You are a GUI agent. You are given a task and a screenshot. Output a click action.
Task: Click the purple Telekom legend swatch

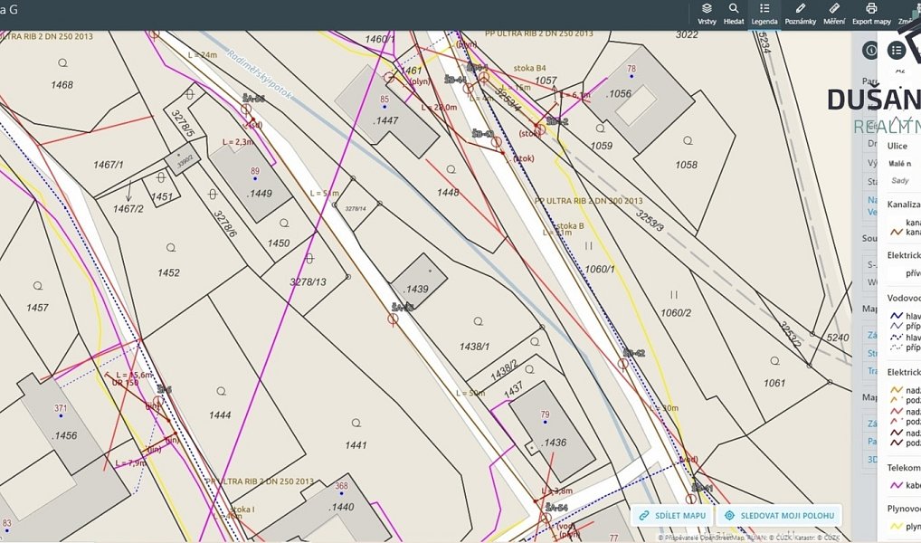point(897,485)
